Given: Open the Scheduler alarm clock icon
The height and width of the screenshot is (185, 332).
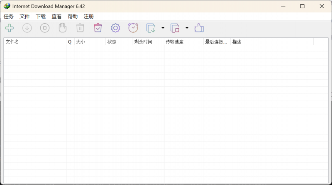Looking at the screenshot, I should coord(133,28).
